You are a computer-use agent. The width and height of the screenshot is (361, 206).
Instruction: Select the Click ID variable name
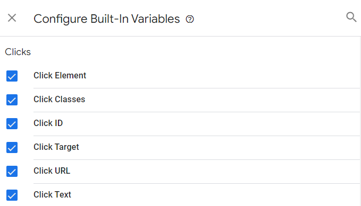coord(48,123)
